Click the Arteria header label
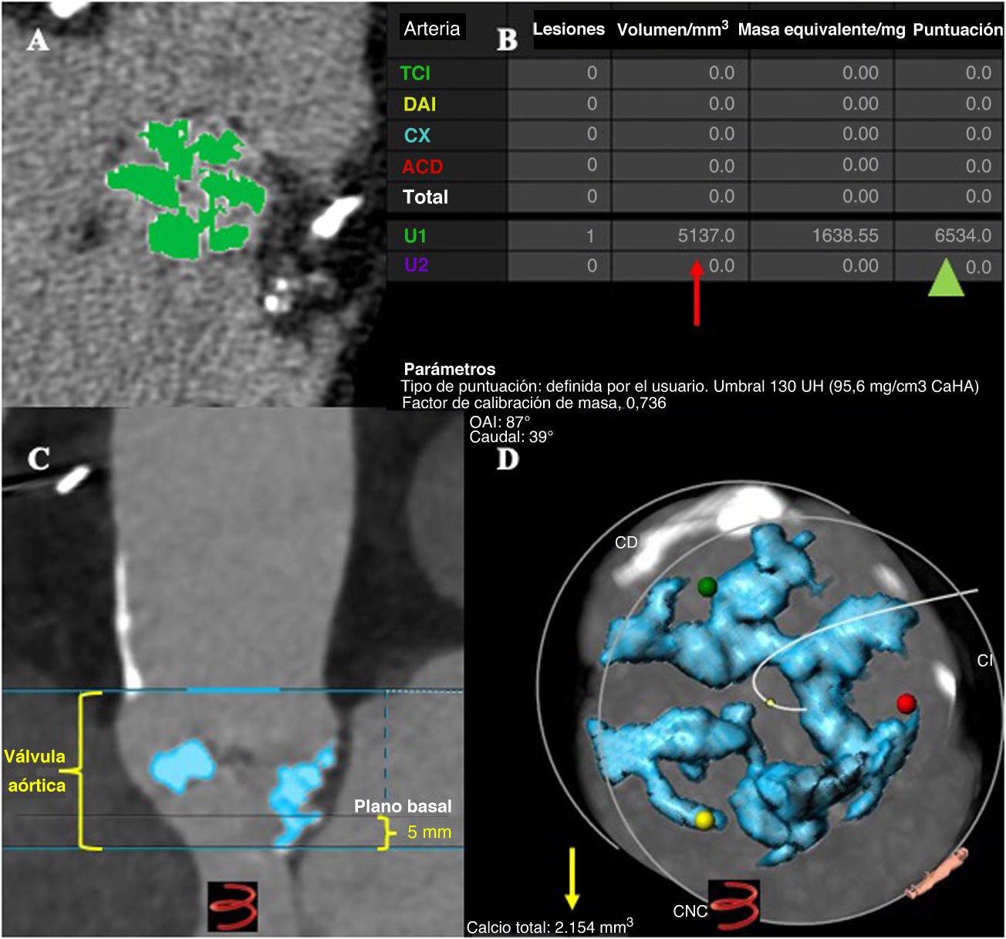Image resolution: width=1006 pixels, height=939 pixels. pyautogui.click(x=432, y=29)
